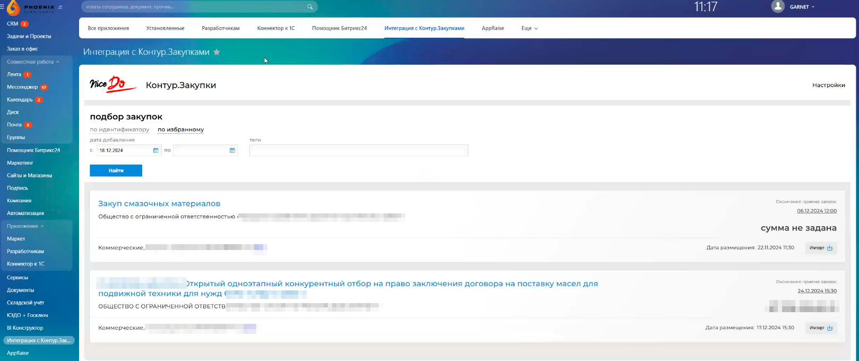Collapse the Приложения section
859x361 pixels.
(x=25, y=226)
